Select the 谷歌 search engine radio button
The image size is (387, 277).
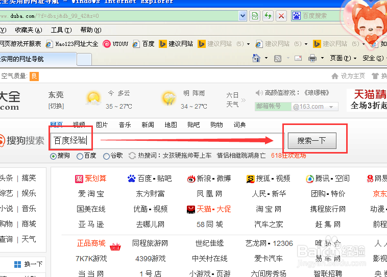coord(106,156)
